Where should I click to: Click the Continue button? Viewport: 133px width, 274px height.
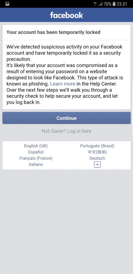(66, 118)
